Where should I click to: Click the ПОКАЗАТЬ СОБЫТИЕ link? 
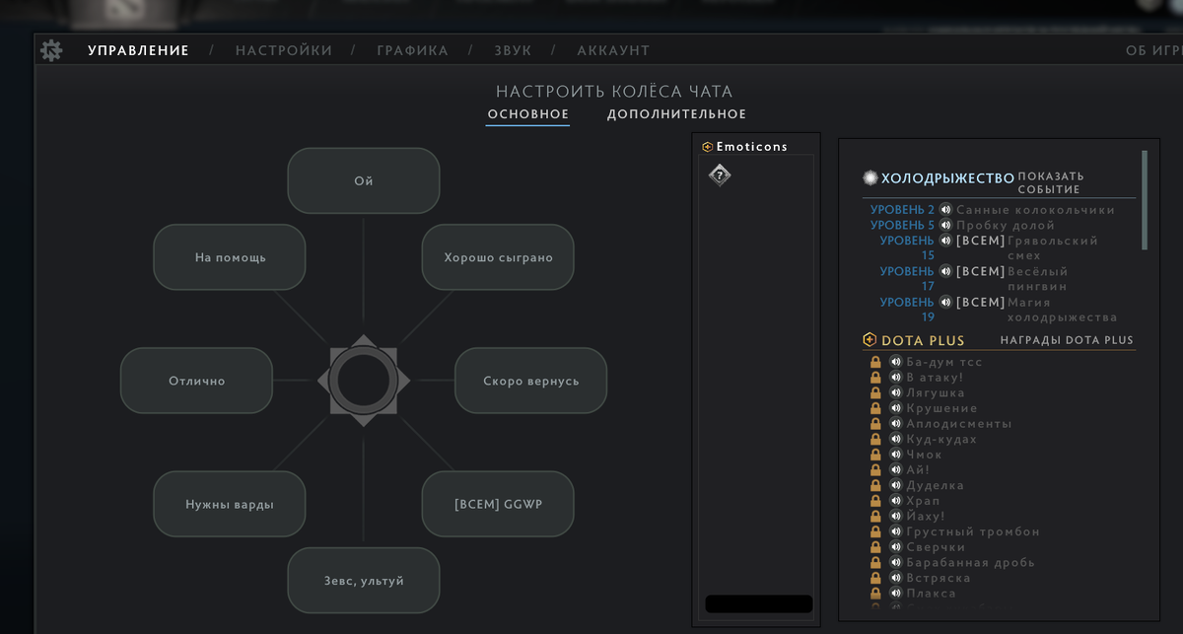[x=1051, y=182]
